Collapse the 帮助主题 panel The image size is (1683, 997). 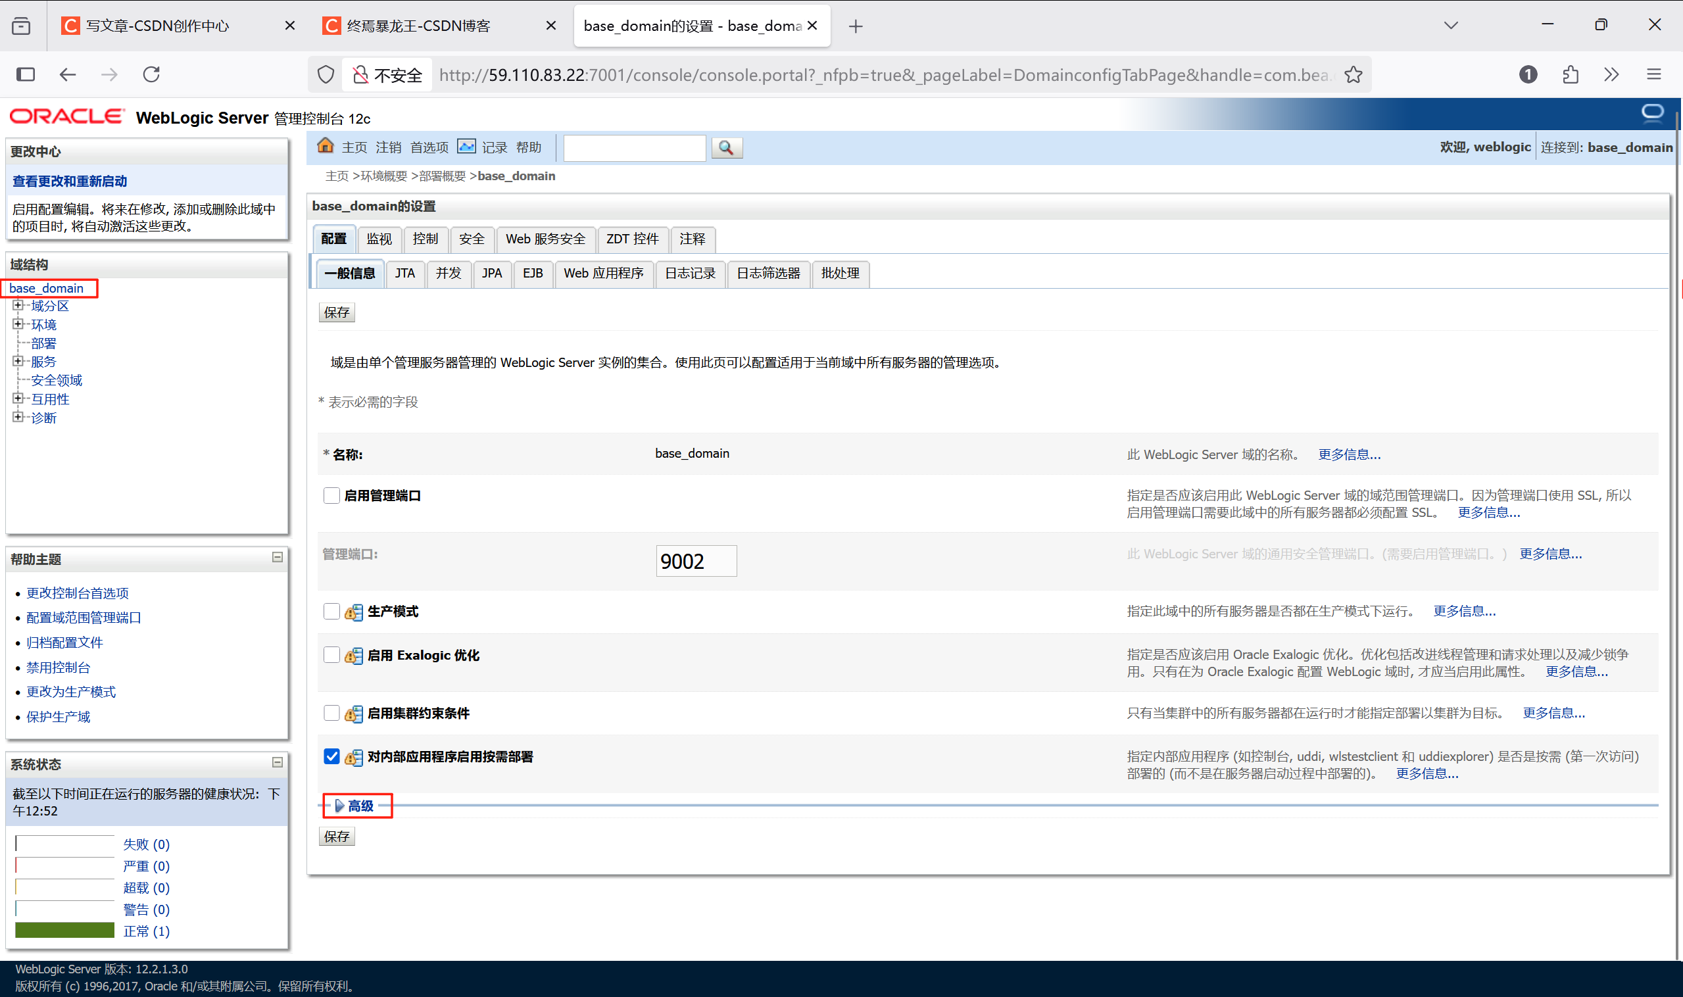(x=277, y=558)
